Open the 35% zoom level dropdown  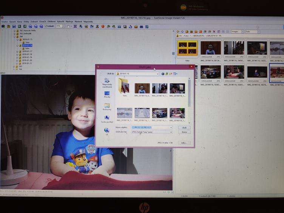pos(64,26)
